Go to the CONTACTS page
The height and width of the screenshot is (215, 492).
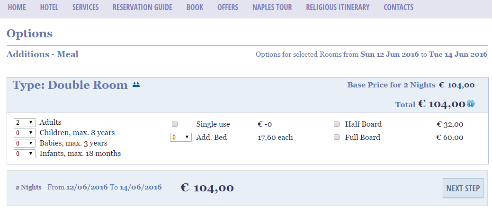pos(399,7)
